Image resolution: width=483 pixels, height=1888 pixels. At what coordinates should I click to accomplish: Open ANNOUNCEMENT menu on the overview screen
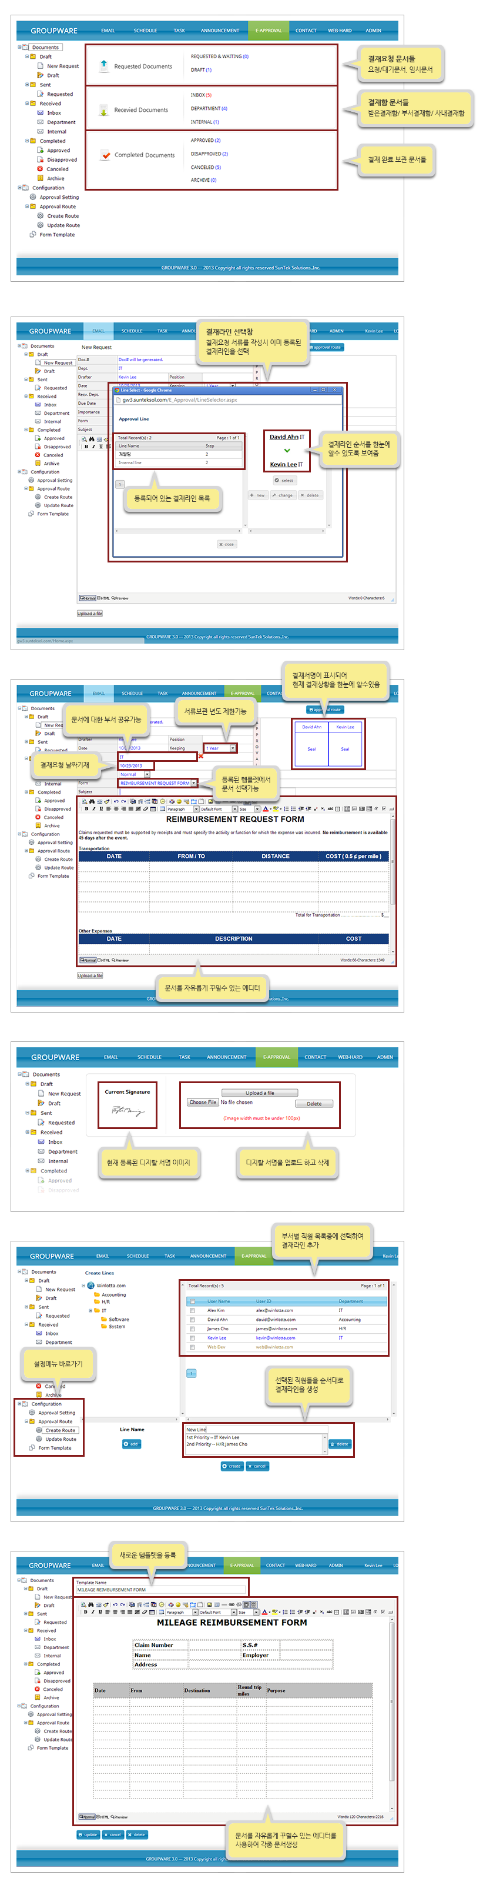[x=220, y=31]
